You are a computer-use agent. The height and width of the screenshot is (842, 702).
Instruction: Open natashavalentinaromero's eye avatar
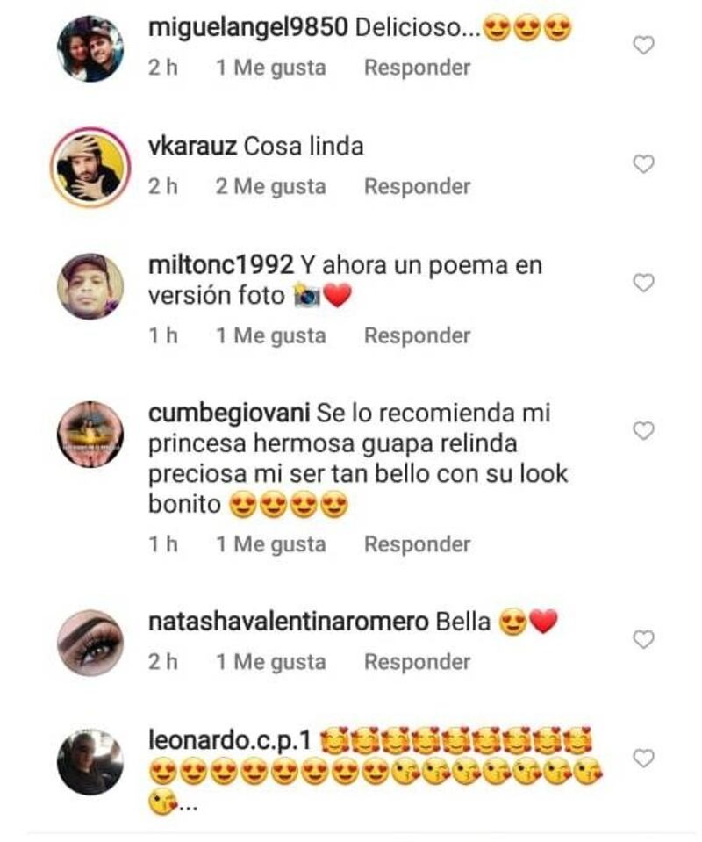point(90,643)
